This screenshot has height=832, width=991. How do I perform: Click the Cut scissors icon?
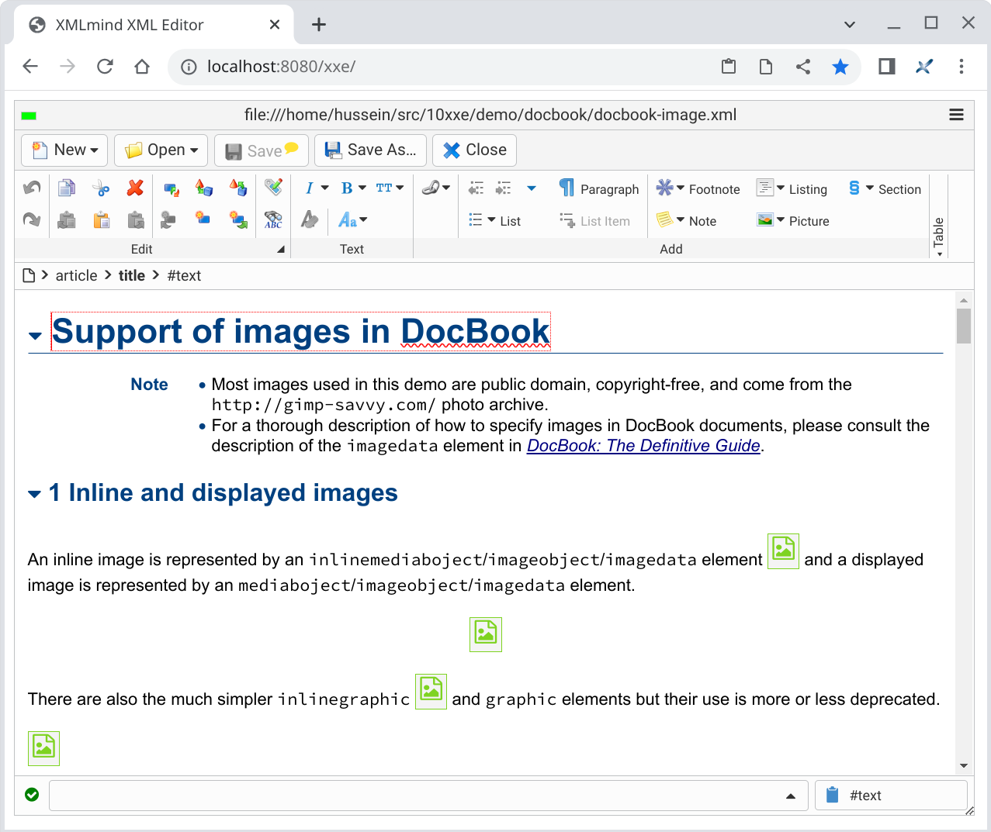point(101,188)
